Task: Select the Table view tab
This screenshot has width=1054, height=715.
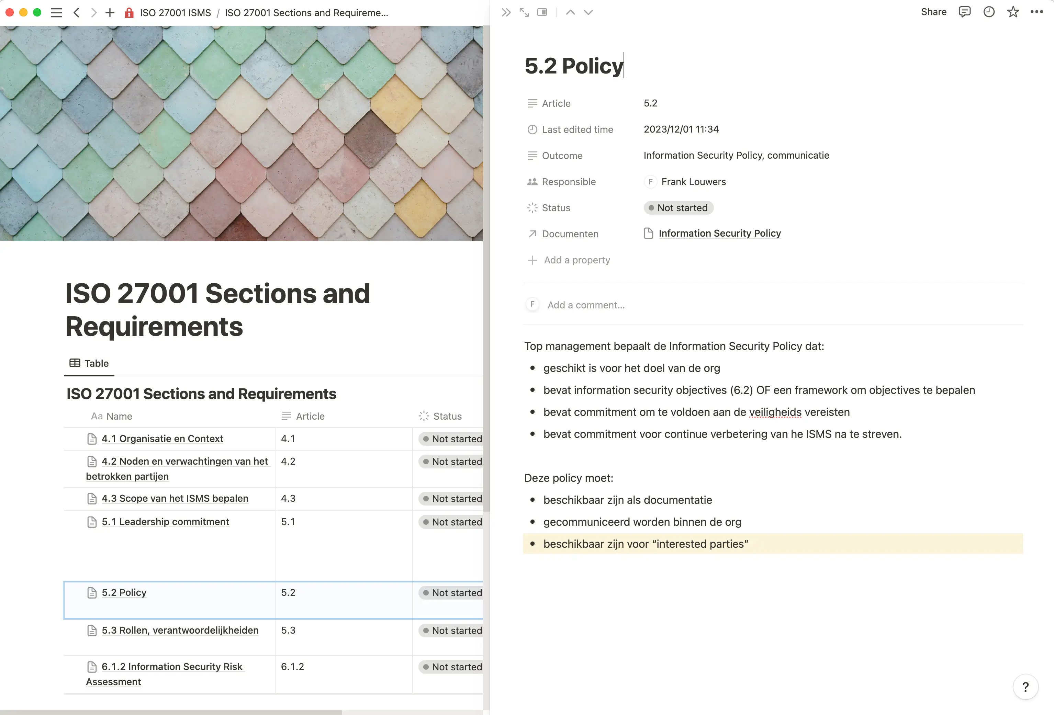Action: (89, 363)
